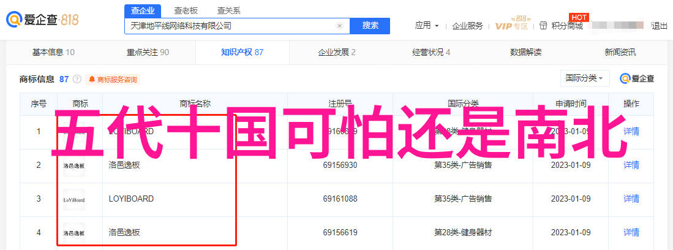Click trademark name LOYIBOARD in row 3

tap(131, 199)
